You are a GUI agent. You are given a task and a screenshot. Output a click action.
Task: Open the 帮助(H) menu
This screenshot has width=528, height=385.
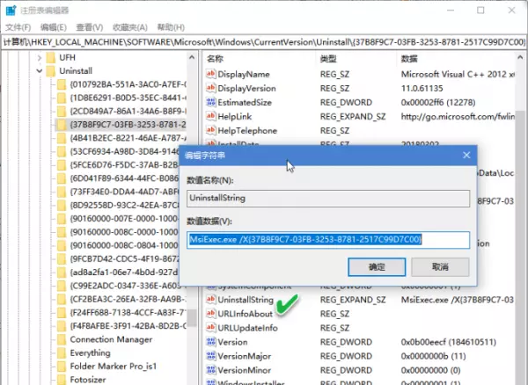(x=171, y=27)
